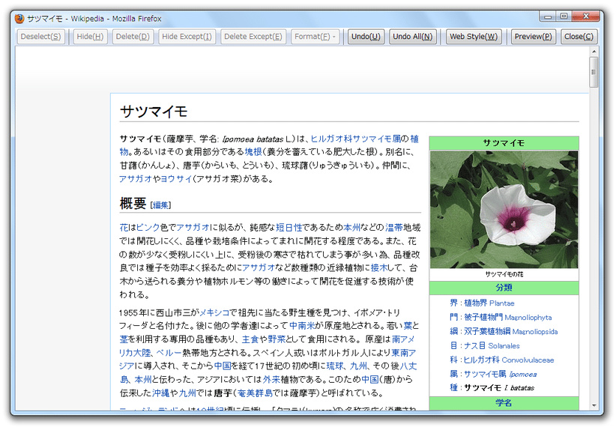Open the 野菜 link
Image resolution: width=616 pixels, height=427 pixels.
(x=277, y=339)
